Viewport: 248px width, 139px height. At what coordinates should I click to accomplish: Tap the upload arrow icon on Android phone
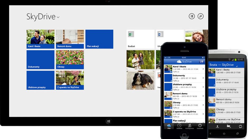[217, 126]
